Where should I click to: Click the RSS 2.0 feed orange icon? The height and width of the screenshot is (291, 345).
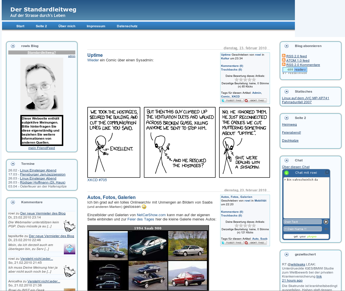pos(283,56)
